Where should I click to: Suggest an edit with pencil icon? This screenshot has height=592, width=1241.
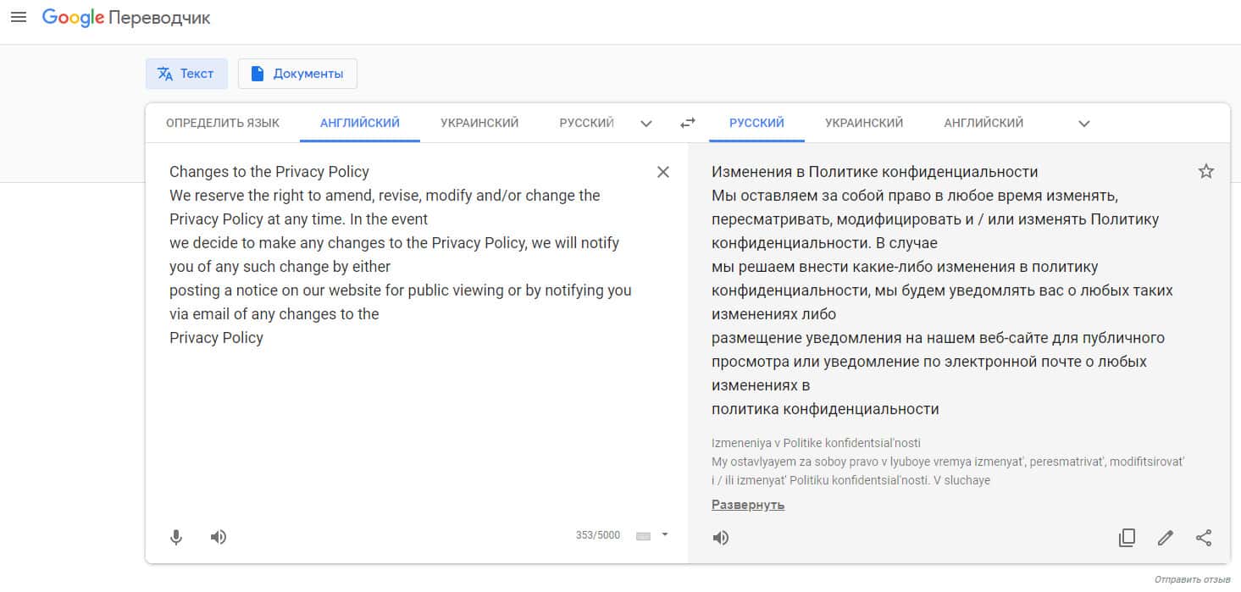pyautogui.click(x=1166, y=538)
